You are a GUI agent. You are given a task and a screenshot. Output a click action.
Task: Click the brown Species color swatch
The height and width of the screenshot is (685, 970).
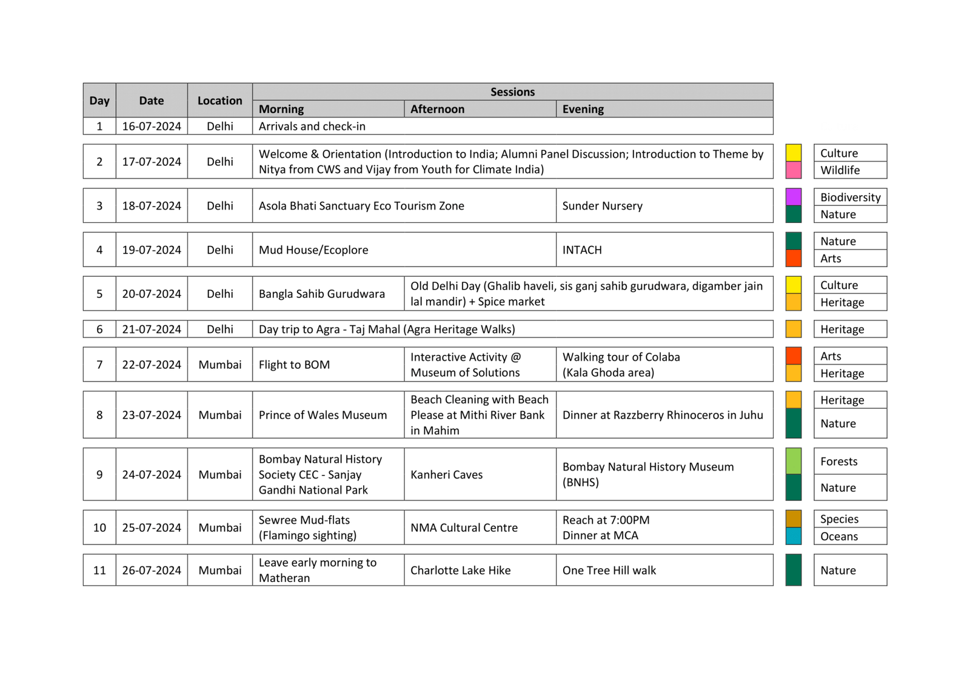(794, 518)
